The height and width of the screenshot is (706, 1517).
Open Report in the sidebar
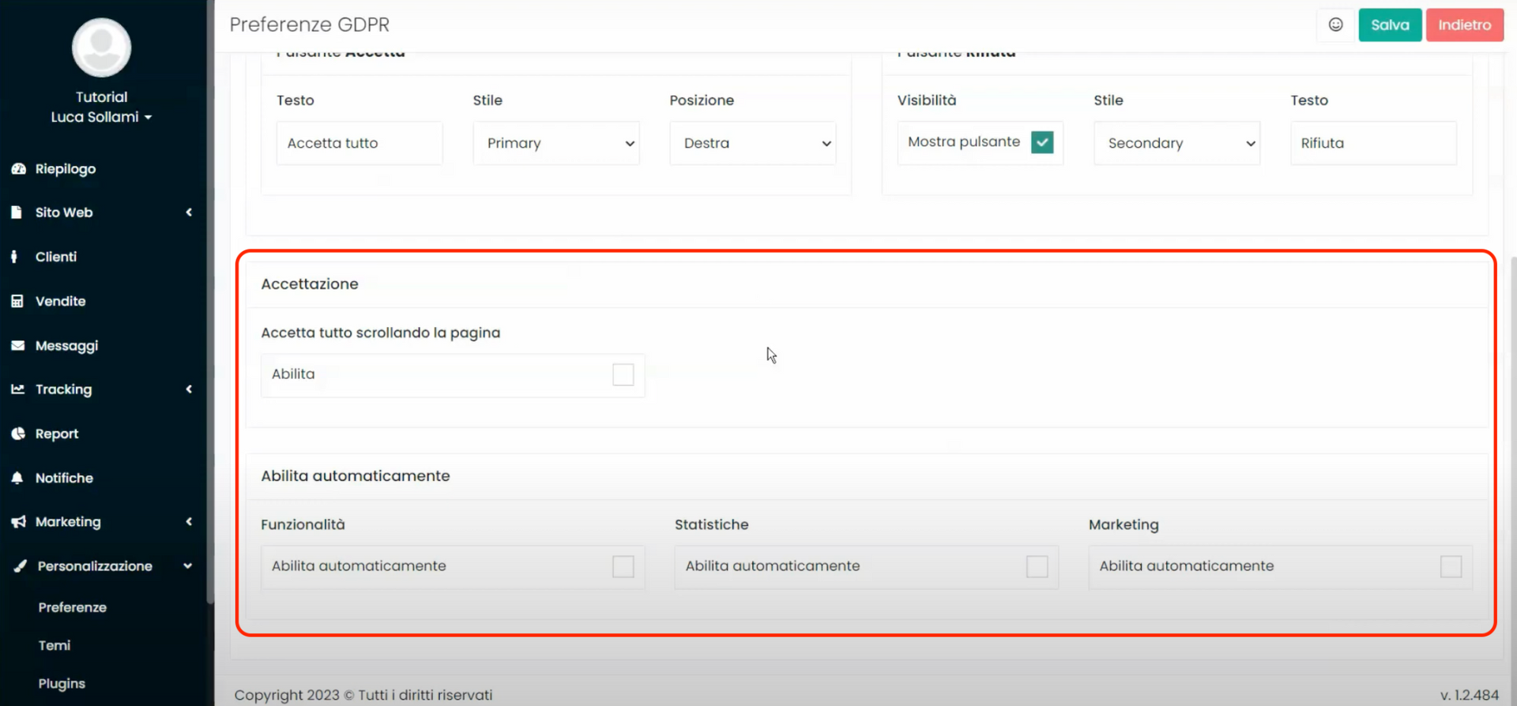(x=57, y=434)
